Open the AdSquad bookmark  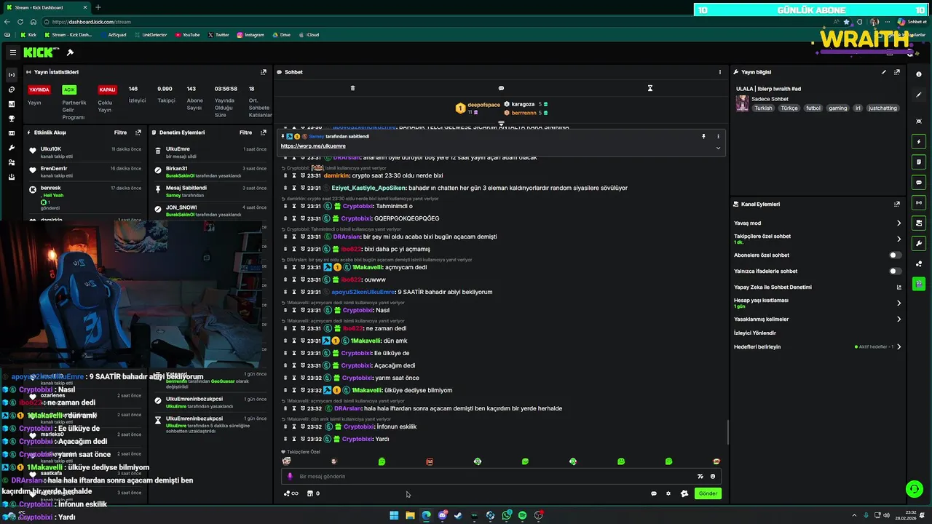(113, 35)
